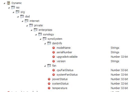Click the Strings type of version

coord(115,61)
